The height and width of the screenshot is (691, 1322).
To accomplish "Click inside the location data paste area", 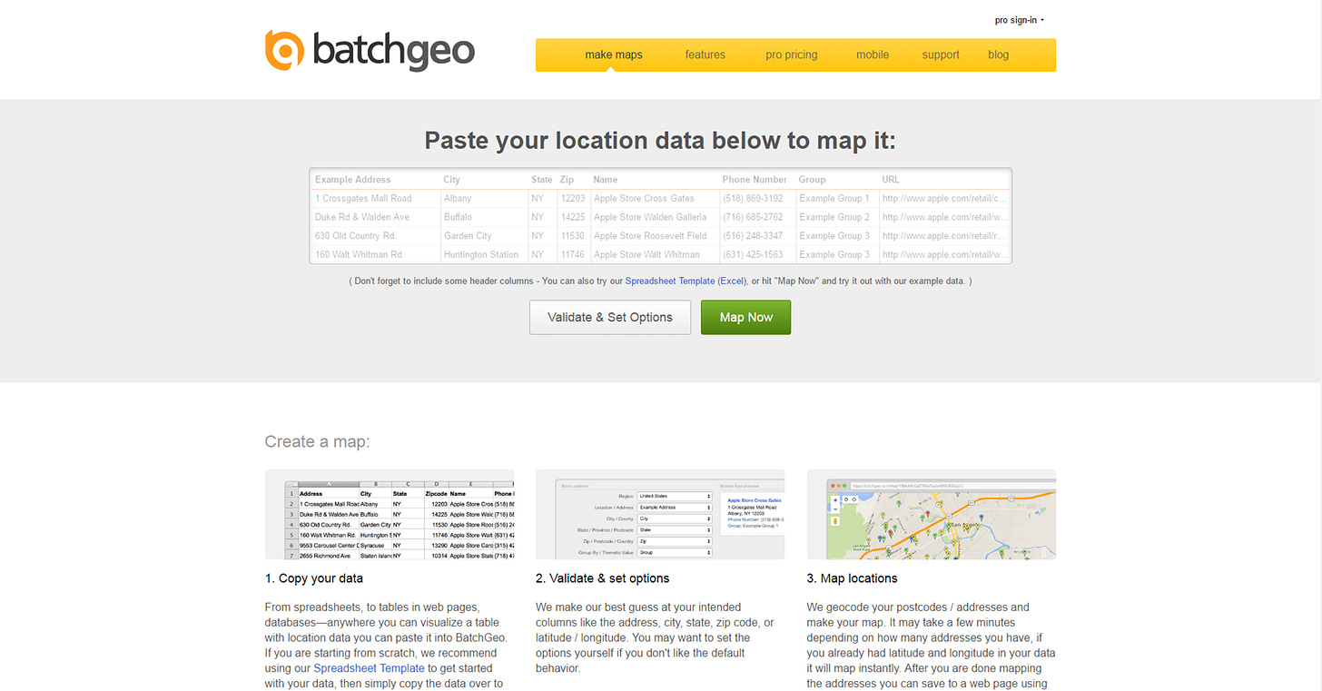I will (x=661, y=216).
